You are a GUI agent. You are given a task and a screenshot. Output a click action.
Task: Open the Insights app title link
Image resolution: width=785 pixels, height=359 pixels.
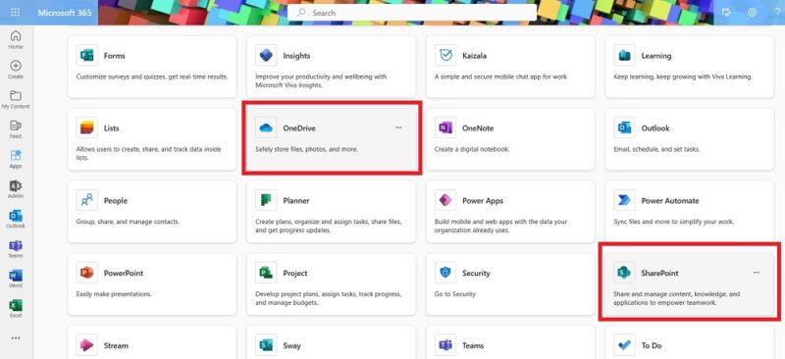(x=296, y=56)
